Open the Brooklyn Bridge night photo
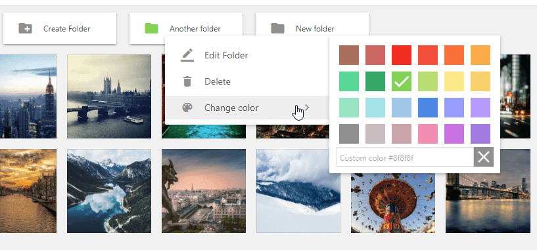 (488, 203)
